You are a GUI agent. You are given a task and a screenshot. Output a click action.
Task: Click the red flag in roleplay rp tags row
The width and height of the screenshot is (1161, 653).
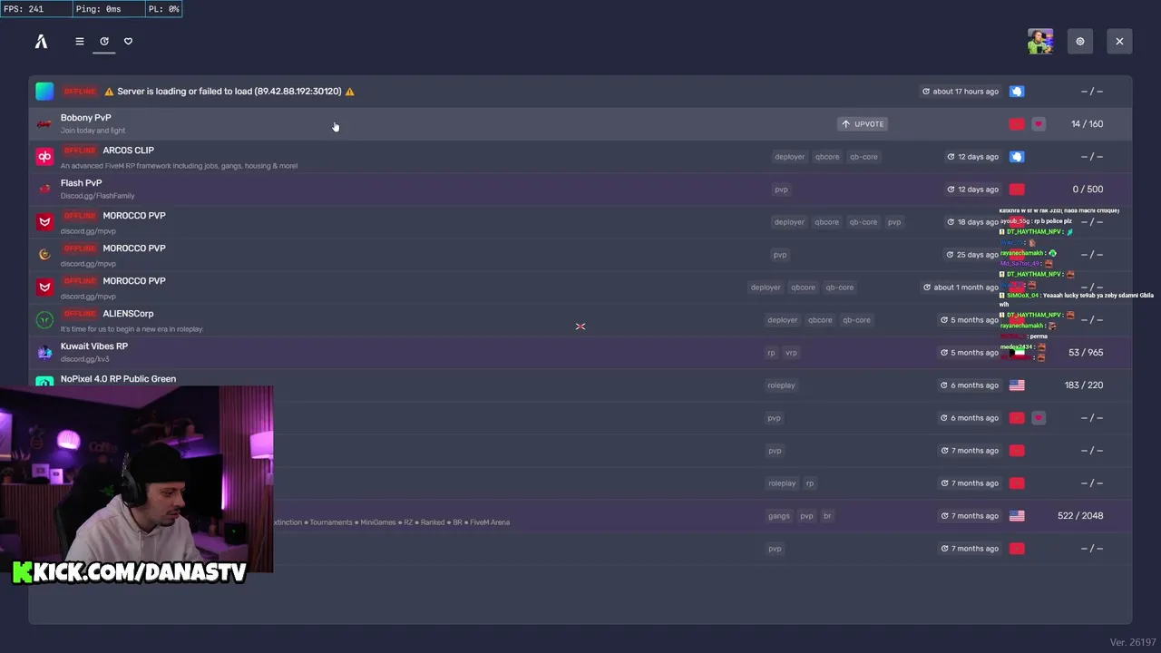click(1017, 483)
